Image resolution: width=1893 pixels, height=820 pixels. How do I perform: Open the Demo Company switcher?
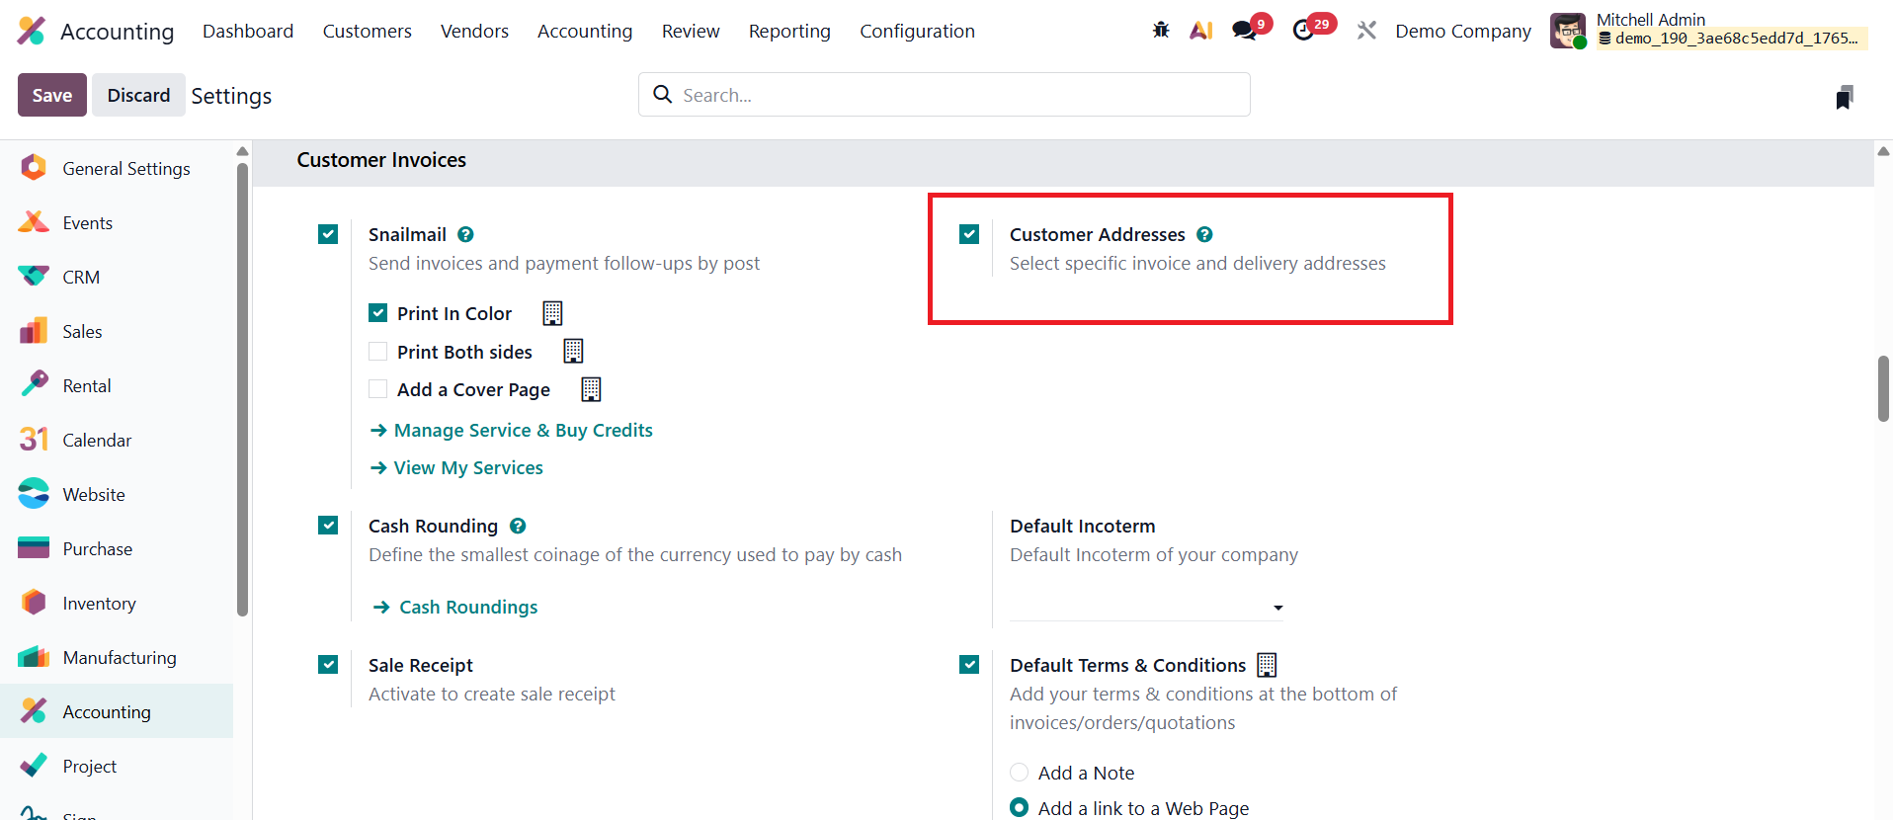tap(1462, 31)
